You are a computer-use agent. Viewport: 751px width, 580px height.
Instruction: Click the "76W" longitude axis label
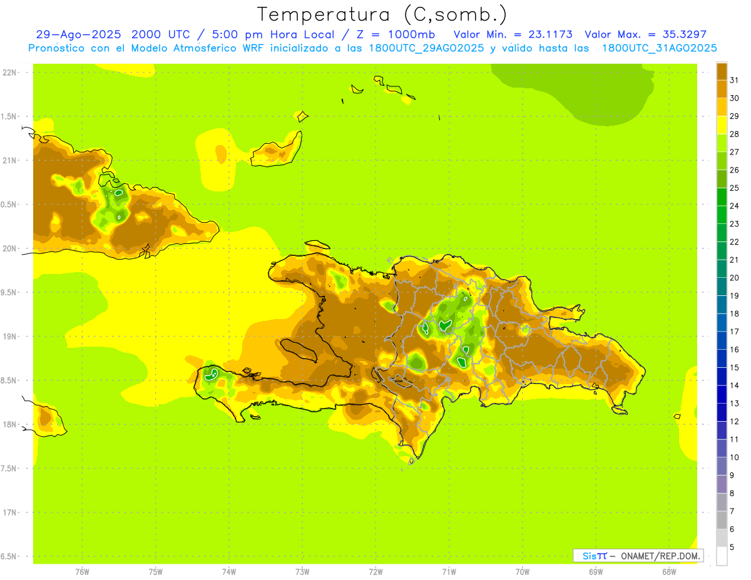point(82,572)
